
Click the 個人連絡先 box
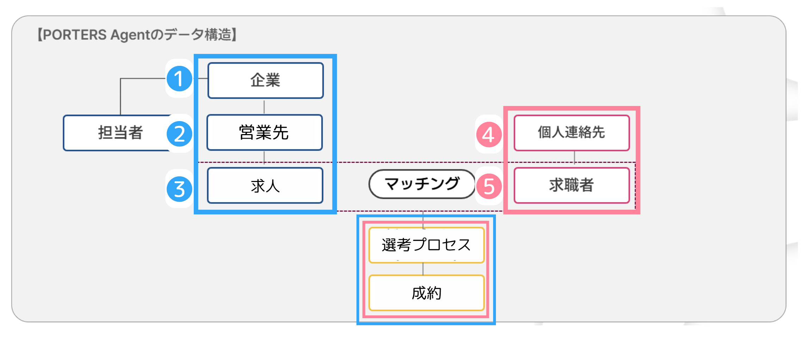[x=571, y=133]
